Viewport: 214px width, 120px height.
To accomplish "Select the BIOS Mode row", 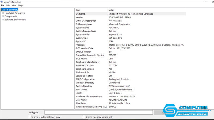I will [131, 59].
